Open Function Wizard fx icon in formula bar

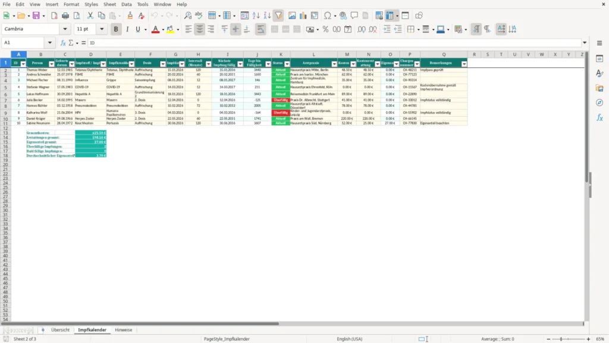coord(63,43)
